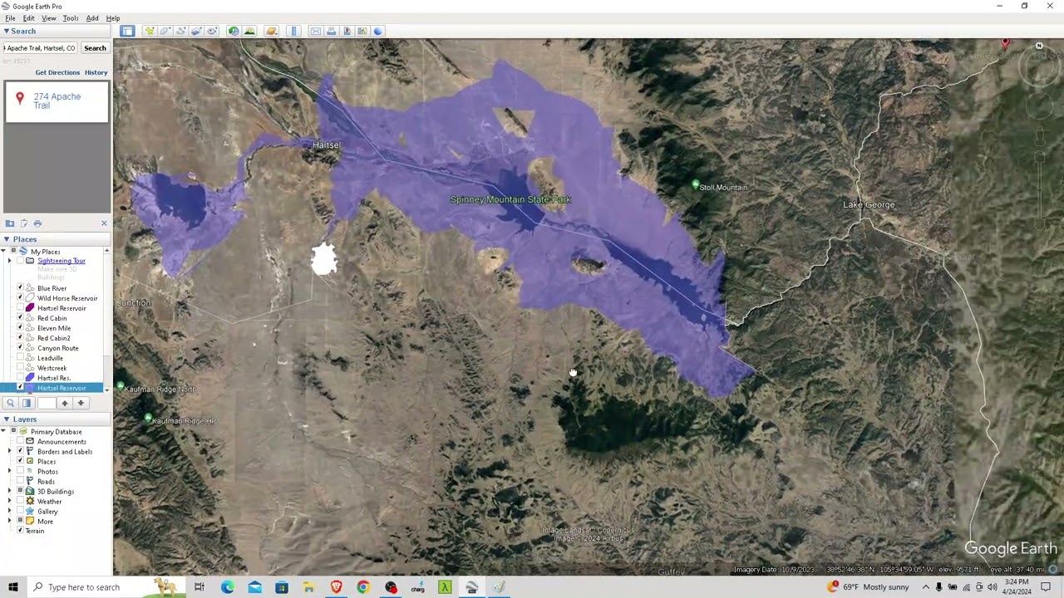1064x598 pixels.
Task: Toggle the sidebar visibility toolbar button
Action: (x=127, y=31)
